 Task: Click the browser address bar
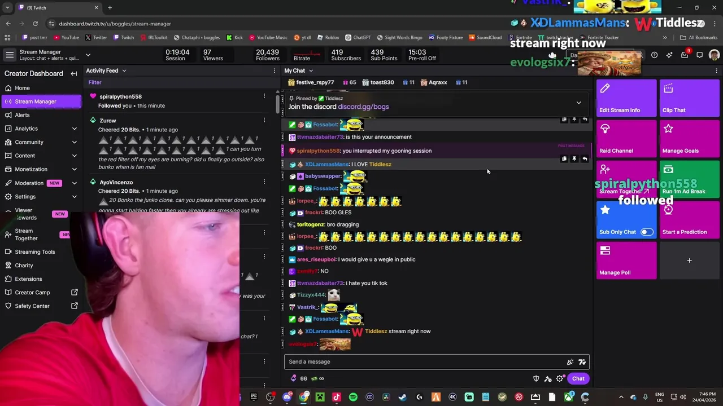277,24
